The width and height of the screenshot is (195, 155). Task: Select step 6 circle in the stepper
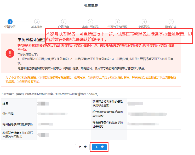click(x=144, y=22)
